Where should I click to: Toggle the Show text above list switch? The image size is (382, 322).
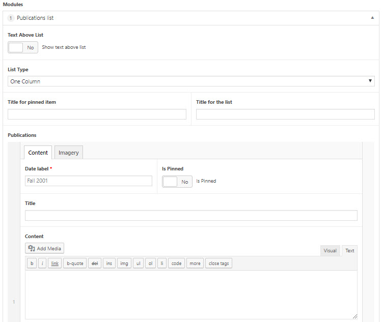tap(23, 47)
